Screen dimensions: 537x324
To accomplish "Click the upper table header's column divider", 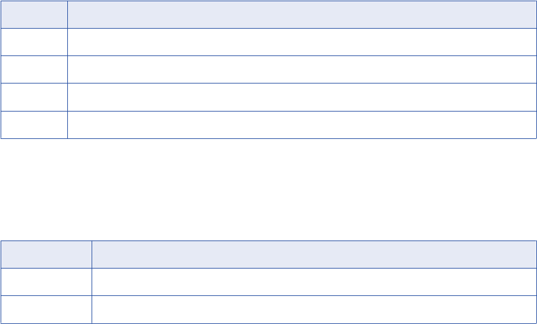I will (x=67, y=14).
